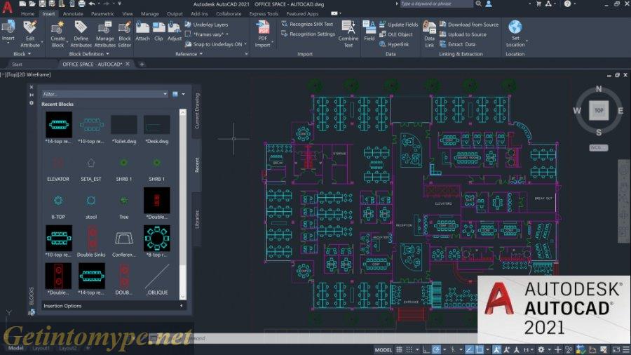Screen dimensions: 631x355
Task: Toggle object snap tracking in status bar
Action: [x=469, y=349]
